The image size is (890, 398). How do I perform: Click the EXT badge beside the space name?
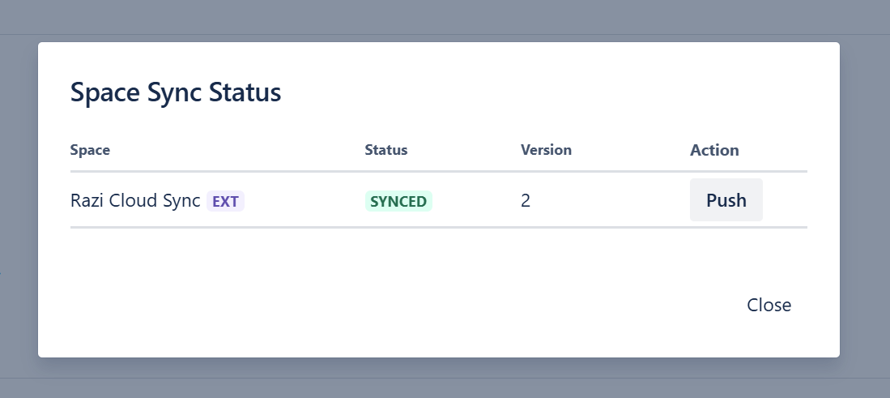coord(225,201)
